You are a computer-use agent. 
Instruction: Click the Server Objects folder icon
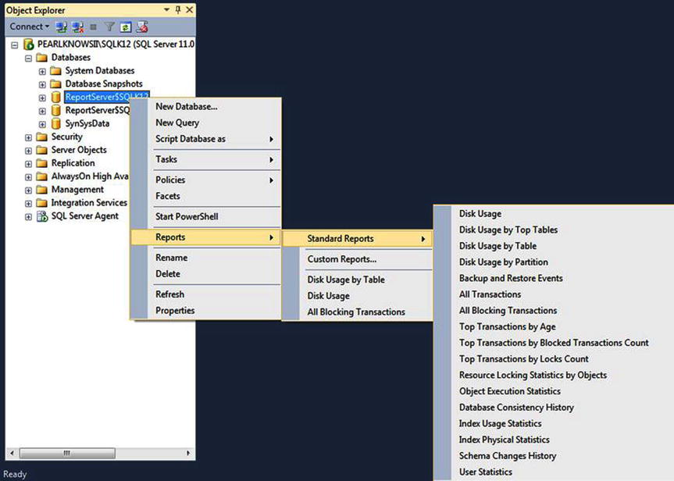click(x=41, y=150)
